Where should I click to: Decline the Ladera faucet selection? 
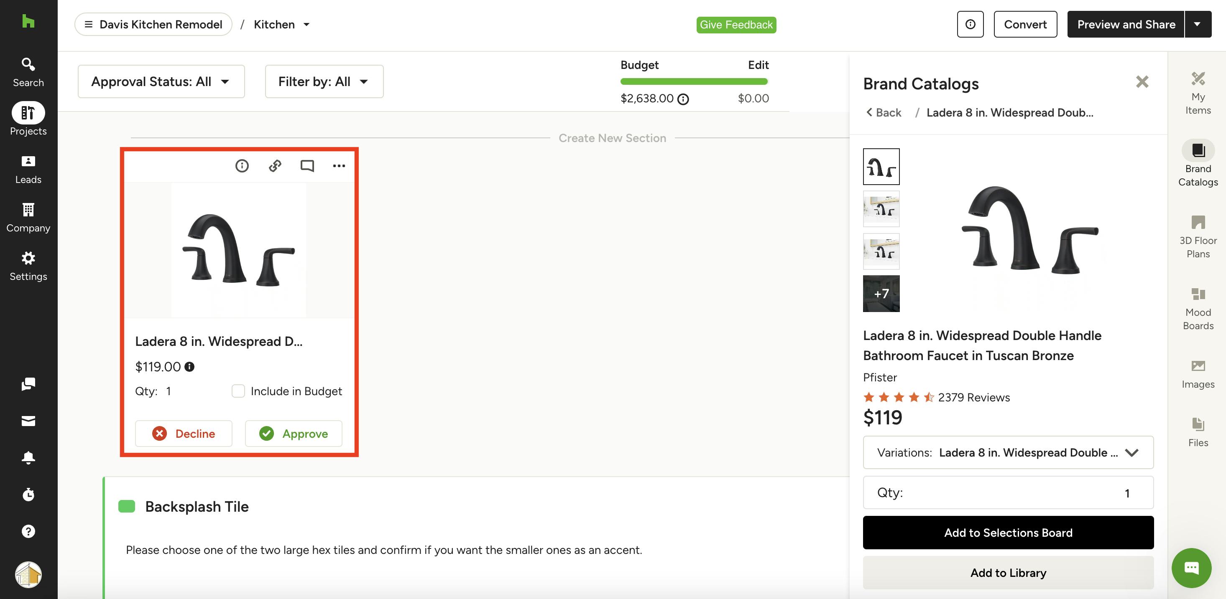[184, 433]
